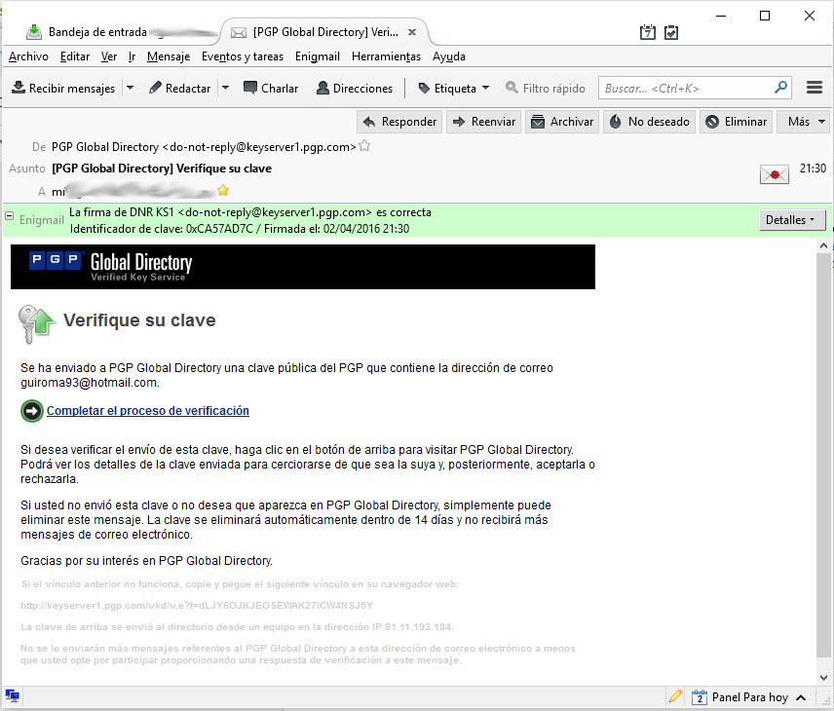This screenshot has height=711, width=834.
Task: Collapse the Enigmail status bar
Action: [9, 216]
